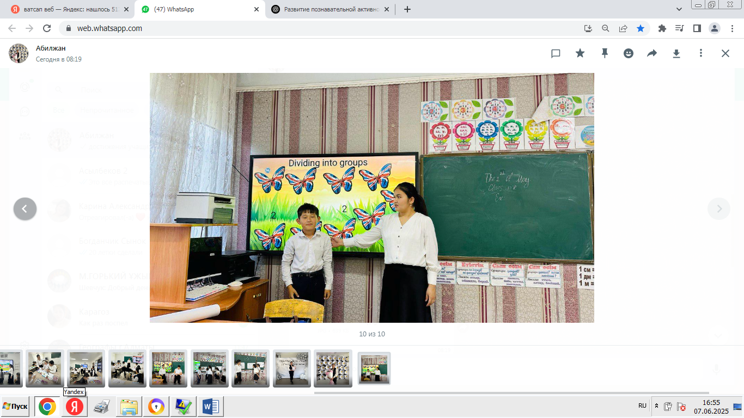This screenshot has width=744, height=418.
Task: Select the (47) WhatsApp browser tab
Action: point(200,9)
